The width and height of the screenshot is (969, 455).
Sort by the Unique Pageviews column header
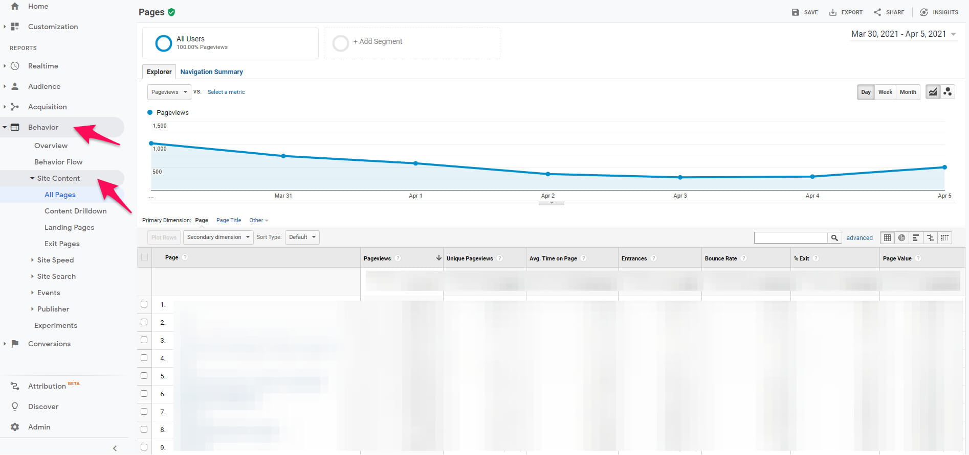tap(470, 258)
